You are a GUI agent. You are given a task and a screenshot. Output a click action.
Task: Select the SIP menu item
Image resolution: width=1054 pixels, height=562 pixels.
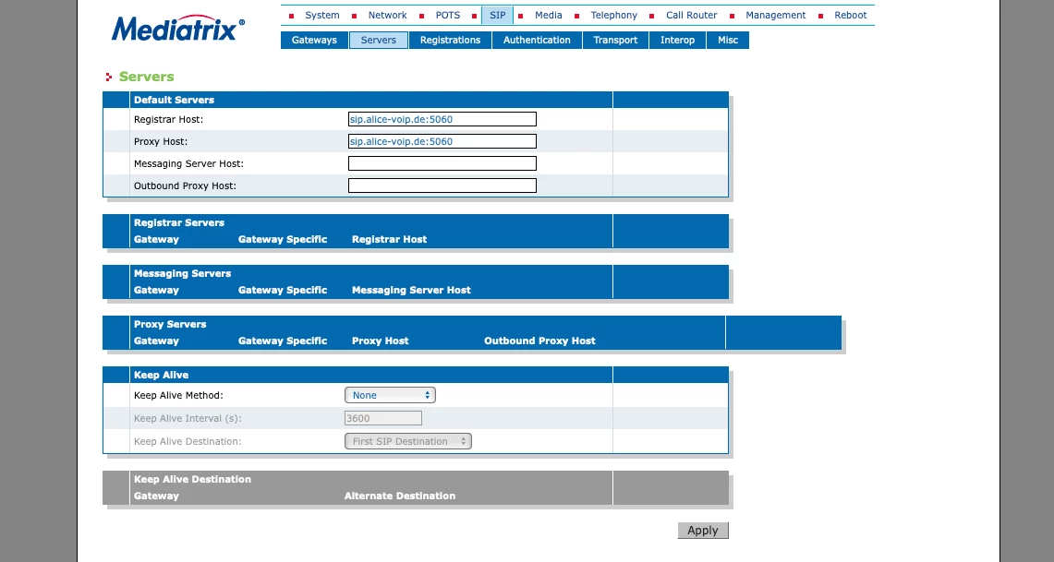(497, 15)
